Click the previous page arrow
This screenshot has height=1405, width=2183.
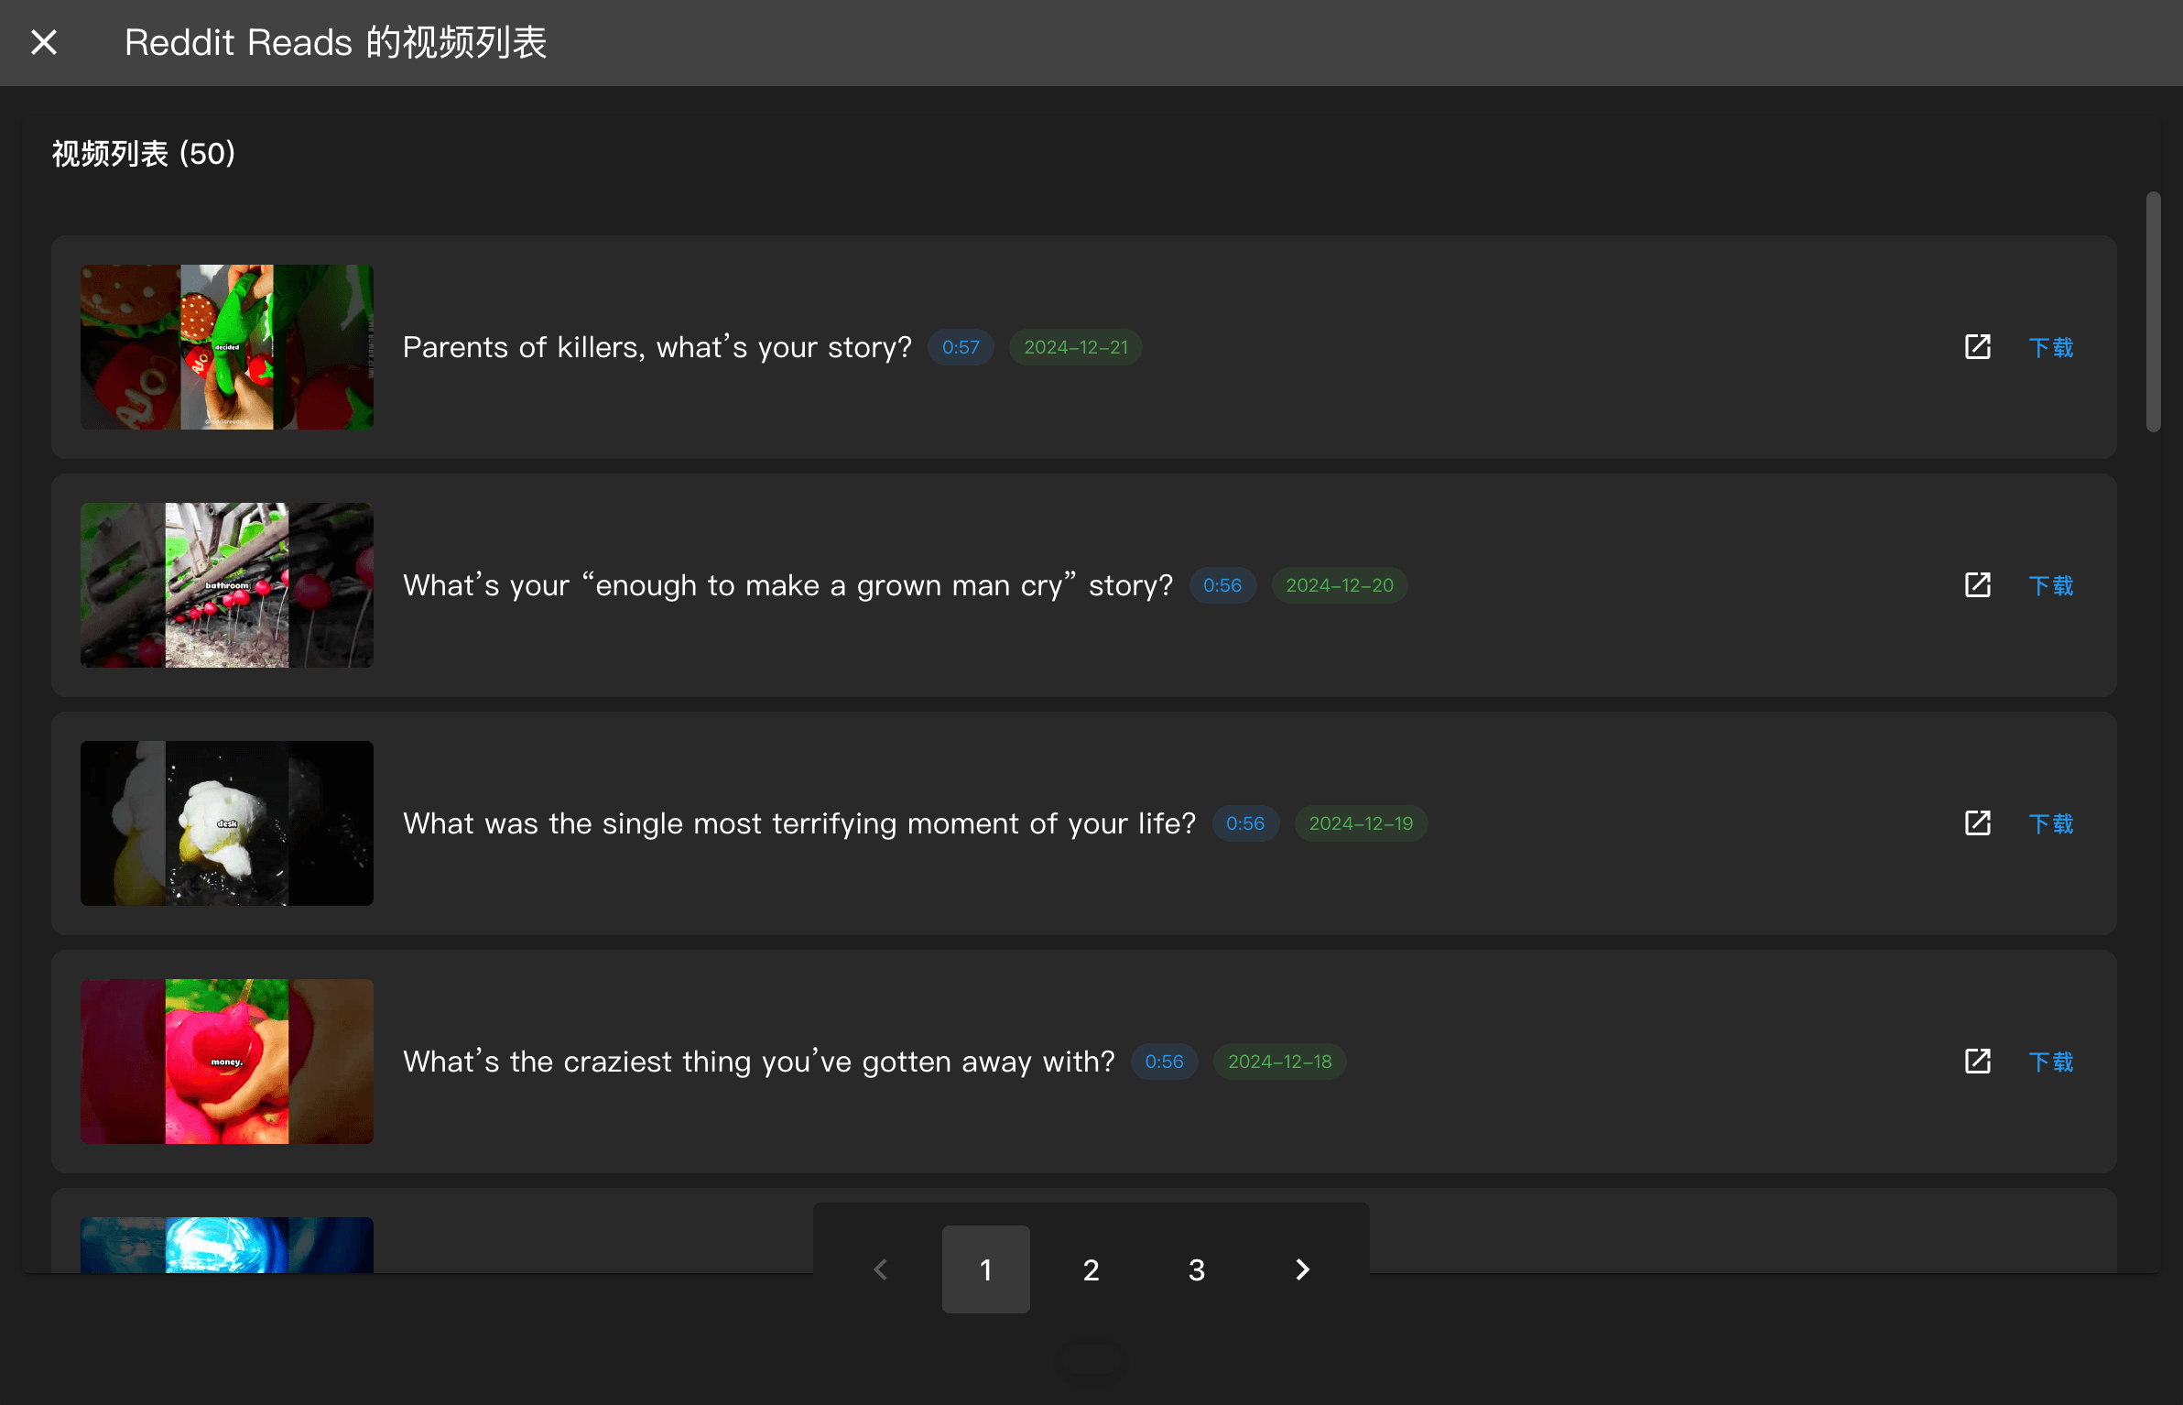(881, 1269)
